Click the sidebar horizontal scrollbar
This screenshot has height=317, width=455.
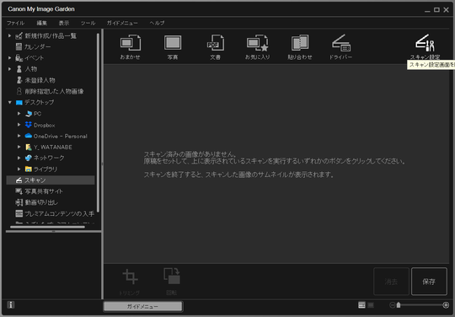[47, 227]
